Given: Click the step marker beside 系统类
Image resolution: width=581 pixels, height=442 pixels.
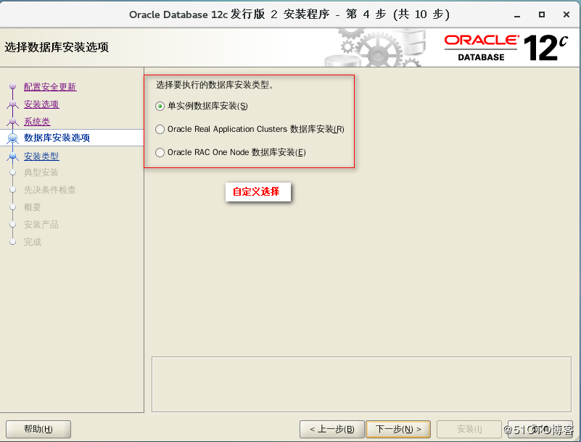Looking at the screenshot, I should (x=13, y=121).
